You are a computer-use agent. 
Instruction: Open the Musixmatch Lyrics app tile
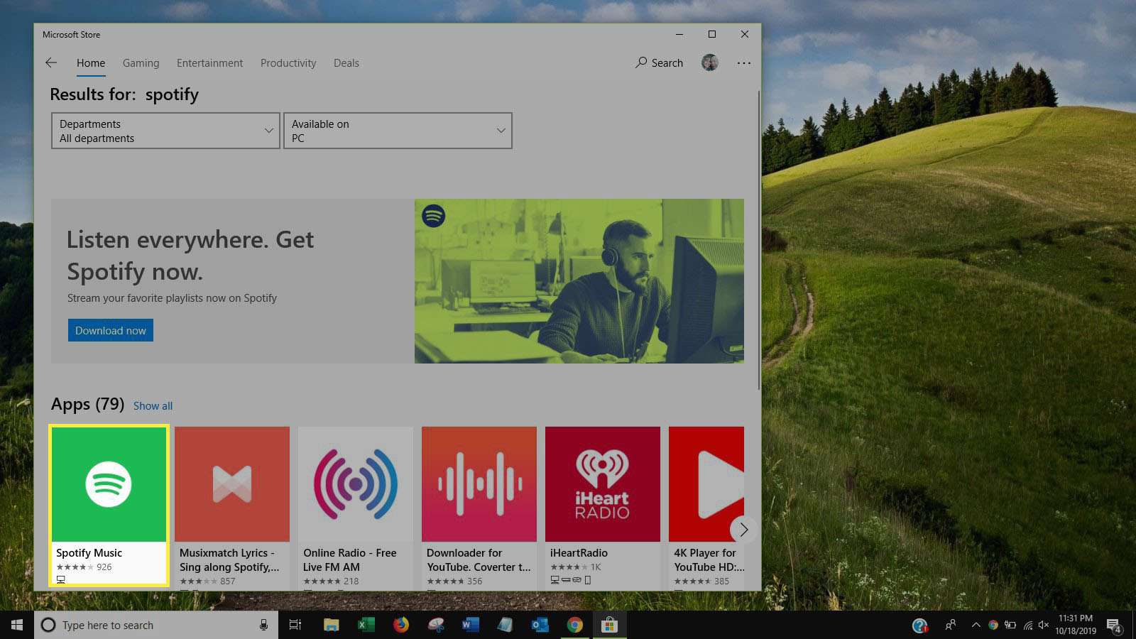pos(232,507)
